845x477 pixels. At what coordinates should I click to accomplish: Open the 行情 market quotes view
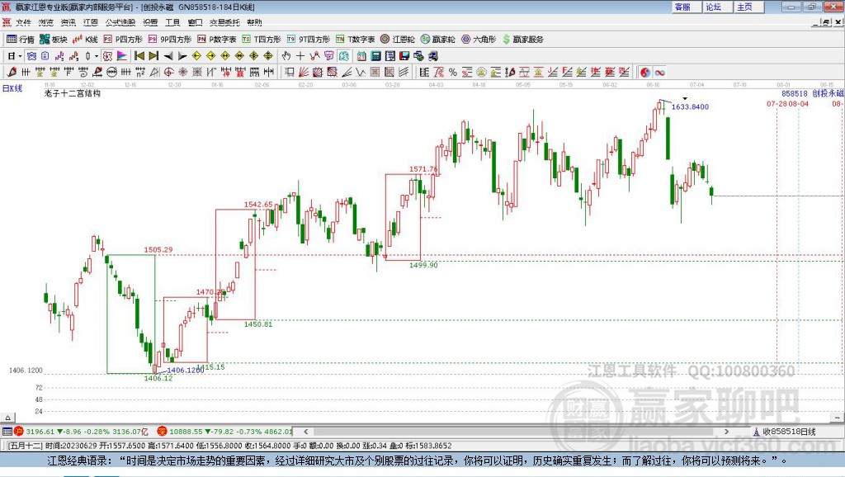(x=21, y=40)
